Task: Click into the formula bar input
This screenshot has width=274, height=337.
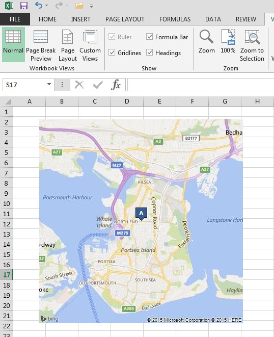Action: (201, 85)
